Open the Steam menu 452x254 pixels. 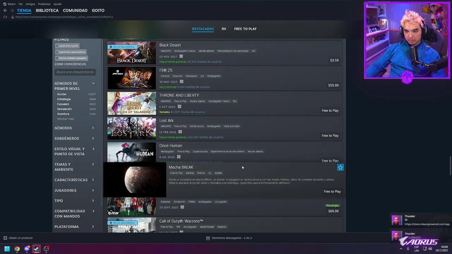pos(12,4)
